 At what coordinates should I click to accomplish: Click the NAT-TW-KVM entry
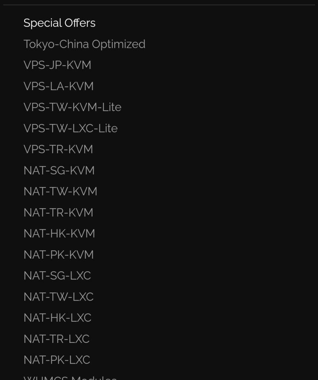click(x=60, y=191)
